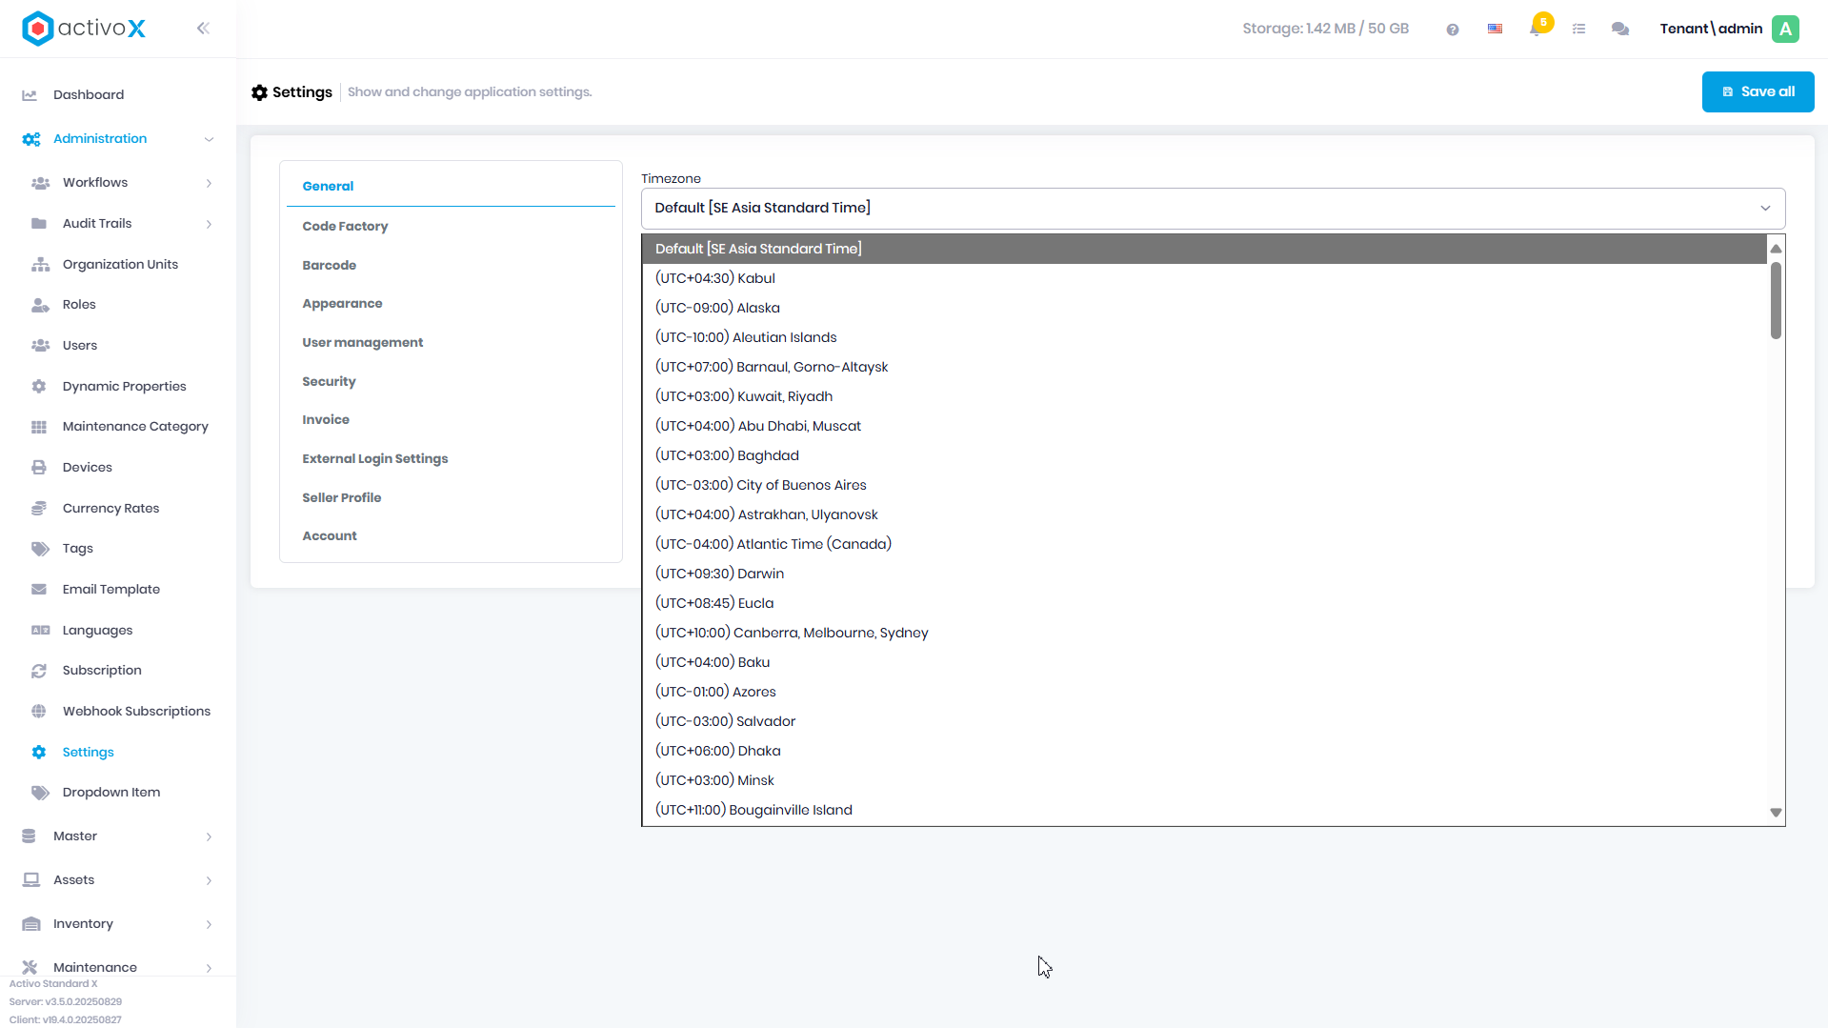Open the Seller Profile tab
This screenshot has width=1828, height=1028.
click(451, 498)
